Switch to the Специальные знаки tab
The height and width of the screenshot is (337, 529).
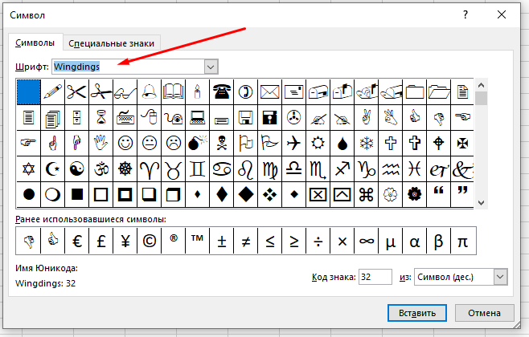point(111,43)
